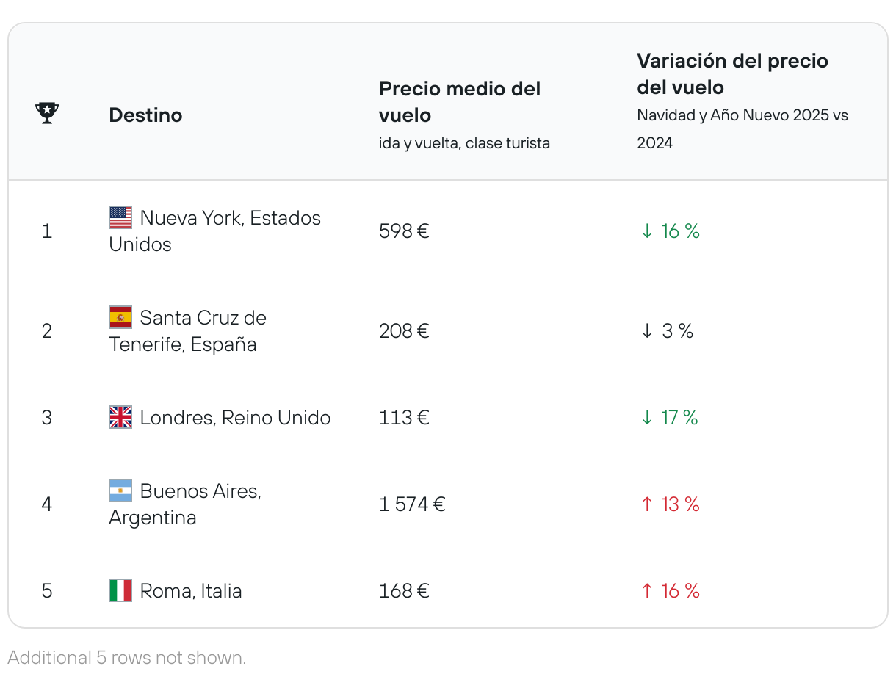Image resolution: width=896 pixels, height=677 pixels.
Task: Click the Spain flag icon
Action: pos(120,317)
